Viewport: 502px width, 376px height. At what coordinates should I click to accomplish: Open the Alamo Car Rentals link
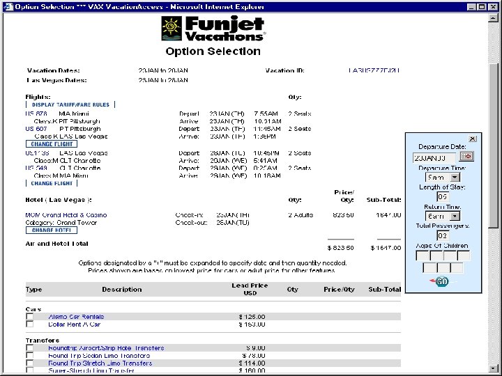coord(76,317)
